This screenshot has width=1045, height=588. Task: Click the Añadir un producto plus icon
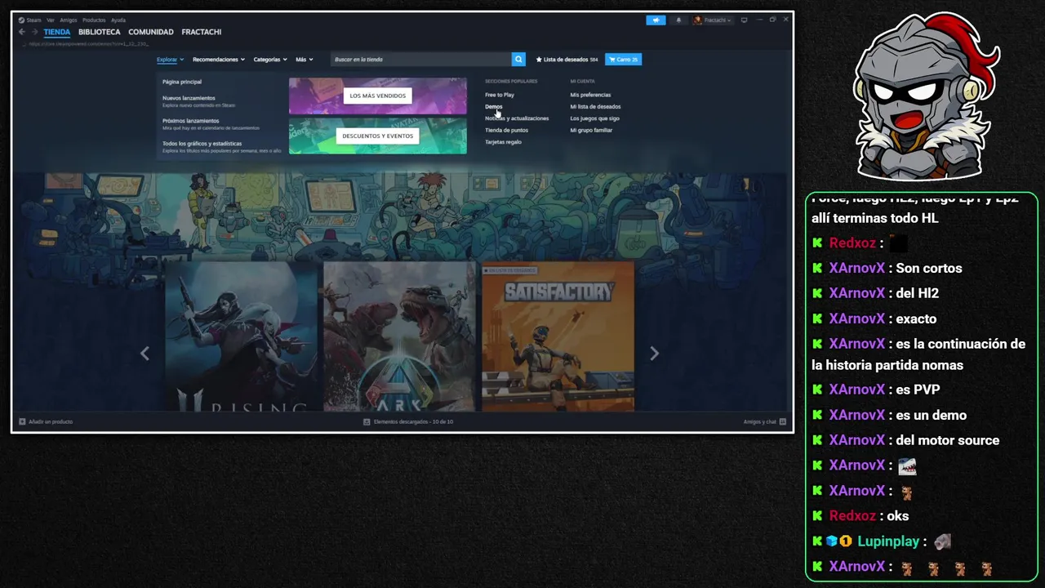pyautogui.click(x=22, y=421)
